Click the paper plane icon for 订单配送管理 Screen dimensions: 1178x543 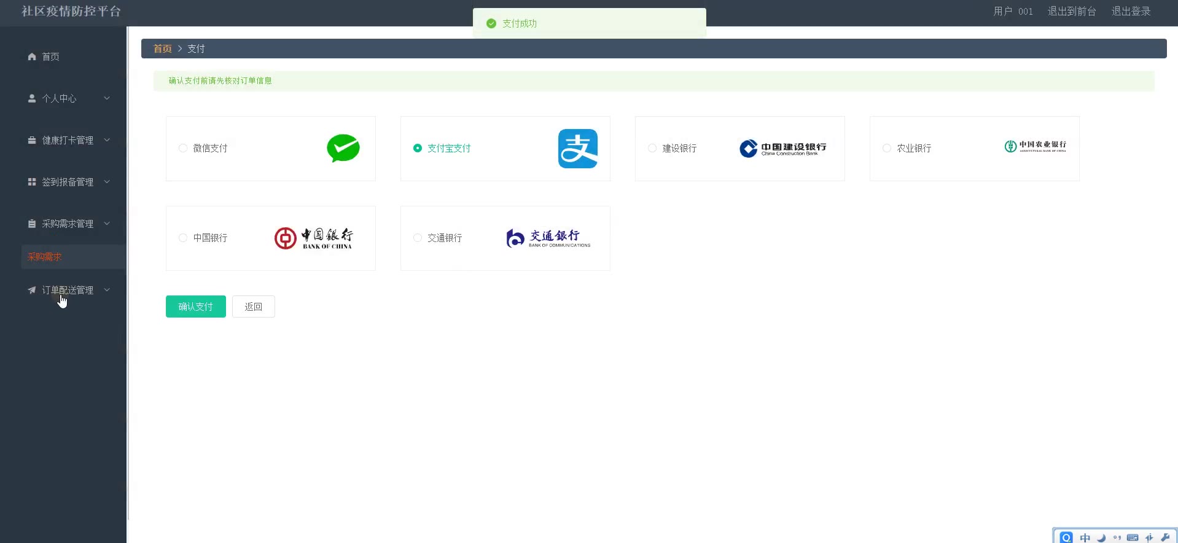coord(32,290)
